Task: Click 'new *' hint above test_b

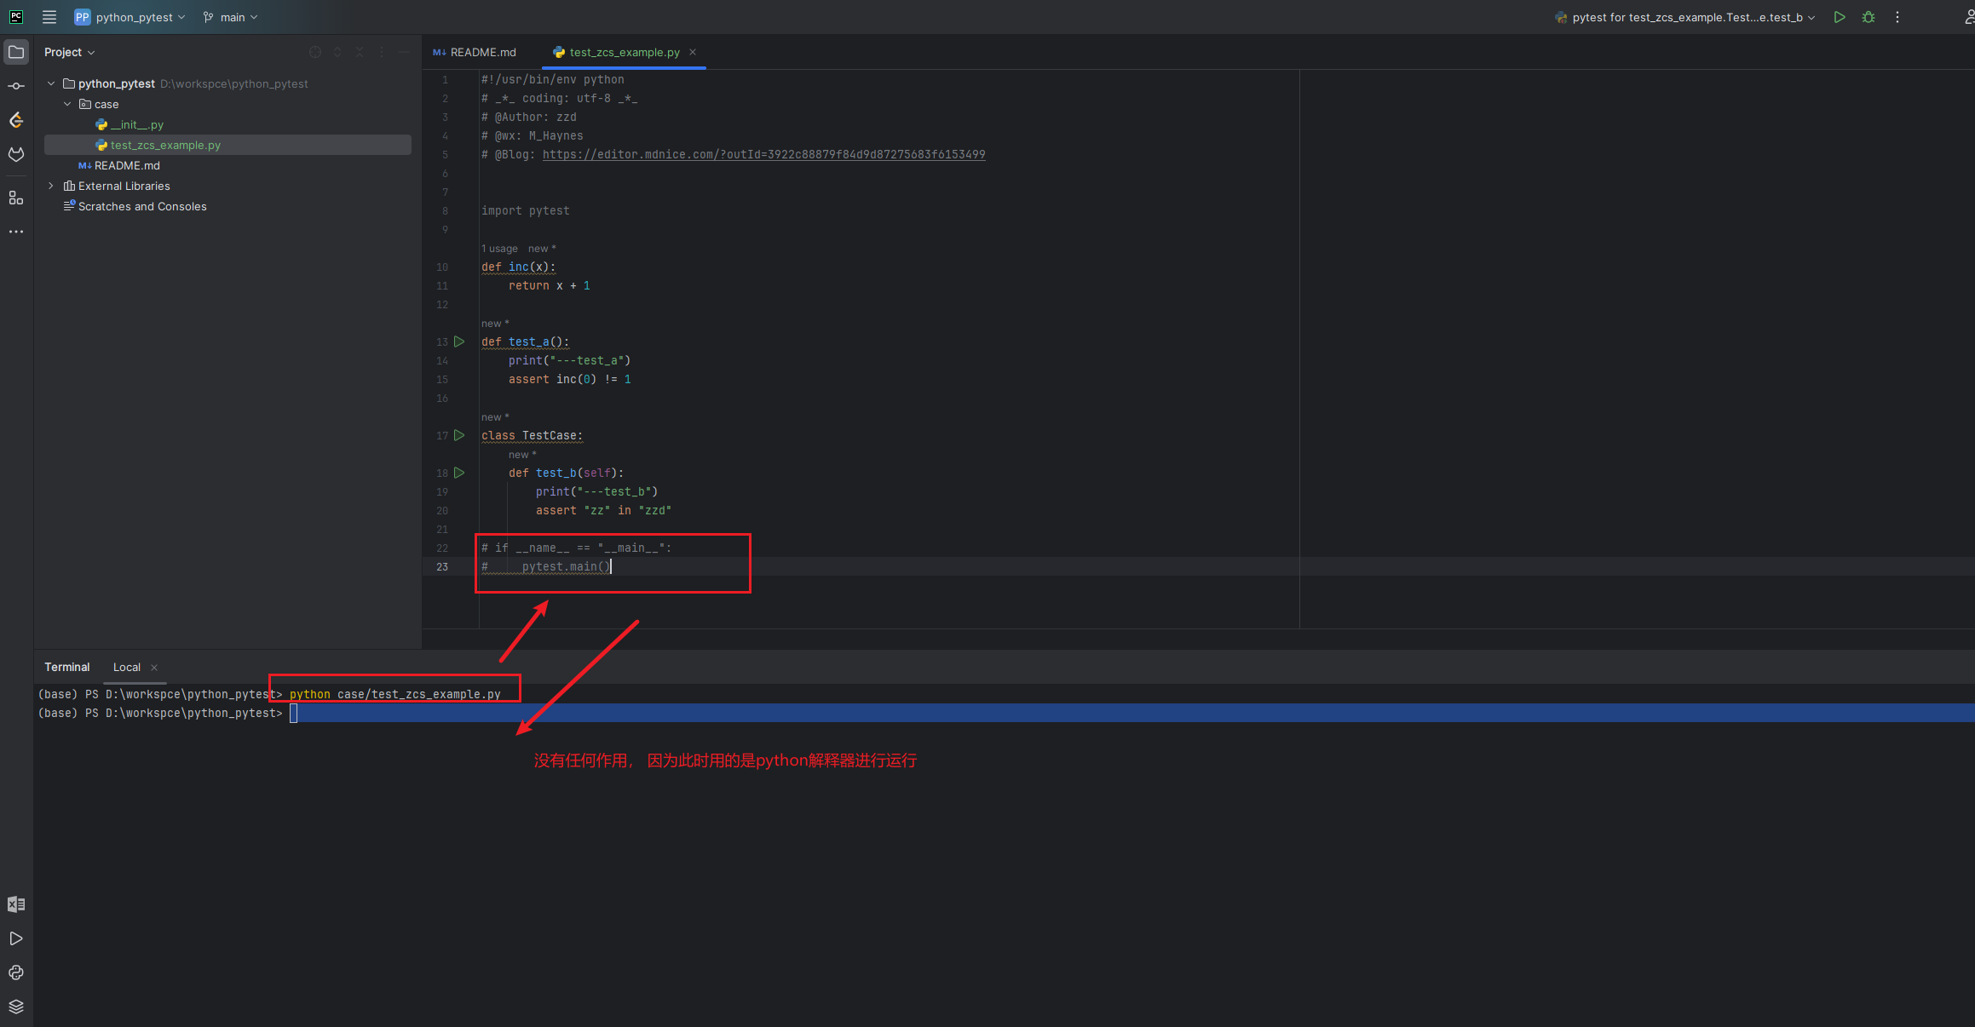Action: click(522, 455)
